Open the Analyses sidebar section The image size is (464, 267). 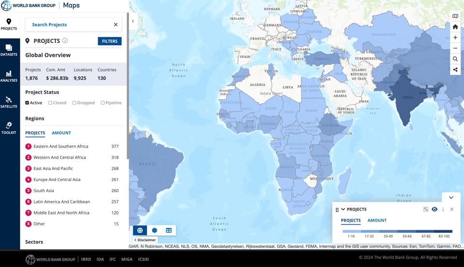click(x=9, y=76)
